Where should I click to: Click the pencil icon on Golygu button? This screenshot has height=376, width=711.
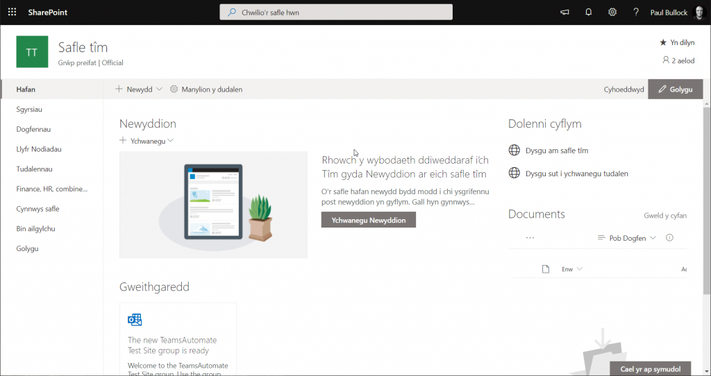point(662,89)
